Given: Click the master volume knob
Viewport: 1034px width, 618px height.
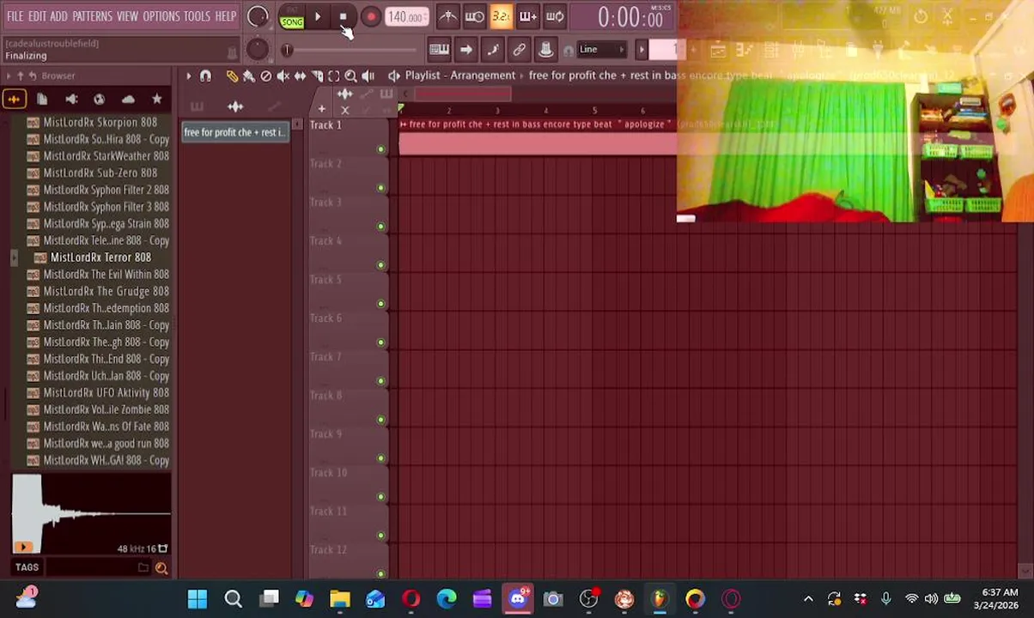Looking at the screenshot, I should pyautogui.click(x=257, y=16).
